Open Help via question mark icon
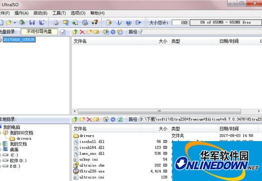Screen dimensions: 262x181 pos(129,22)
